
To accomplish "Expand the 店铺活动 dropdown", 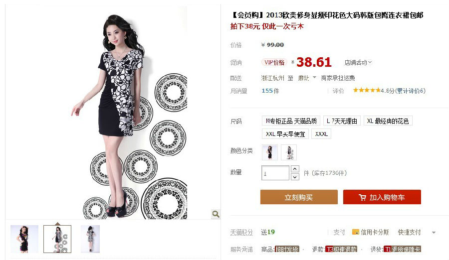I will [358, 62].
